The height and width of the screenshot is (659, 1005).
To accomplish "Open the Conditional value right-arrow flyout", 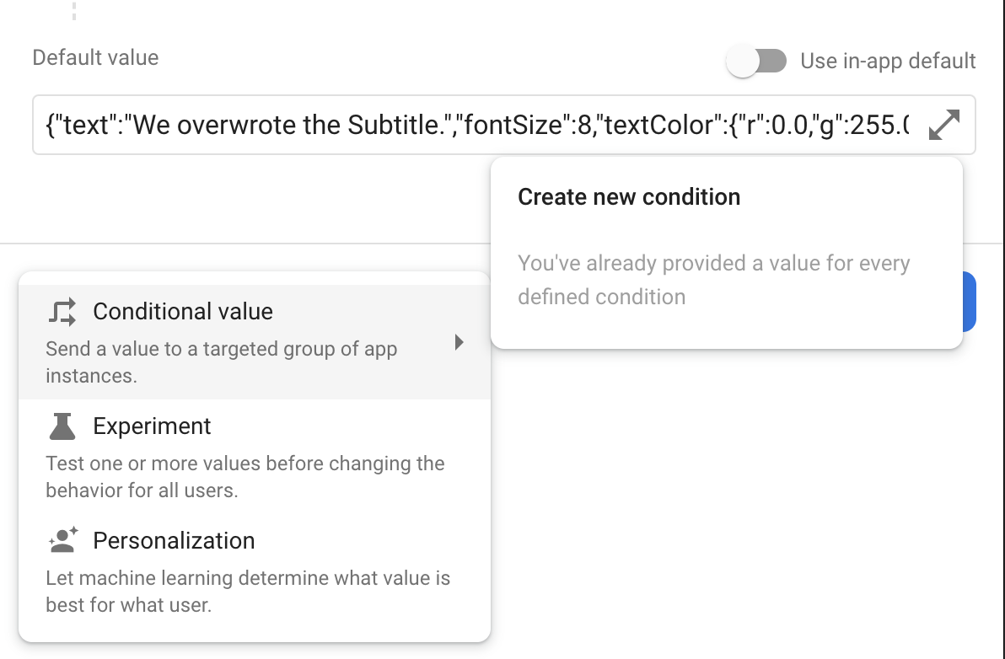I will tap(460, 343).
